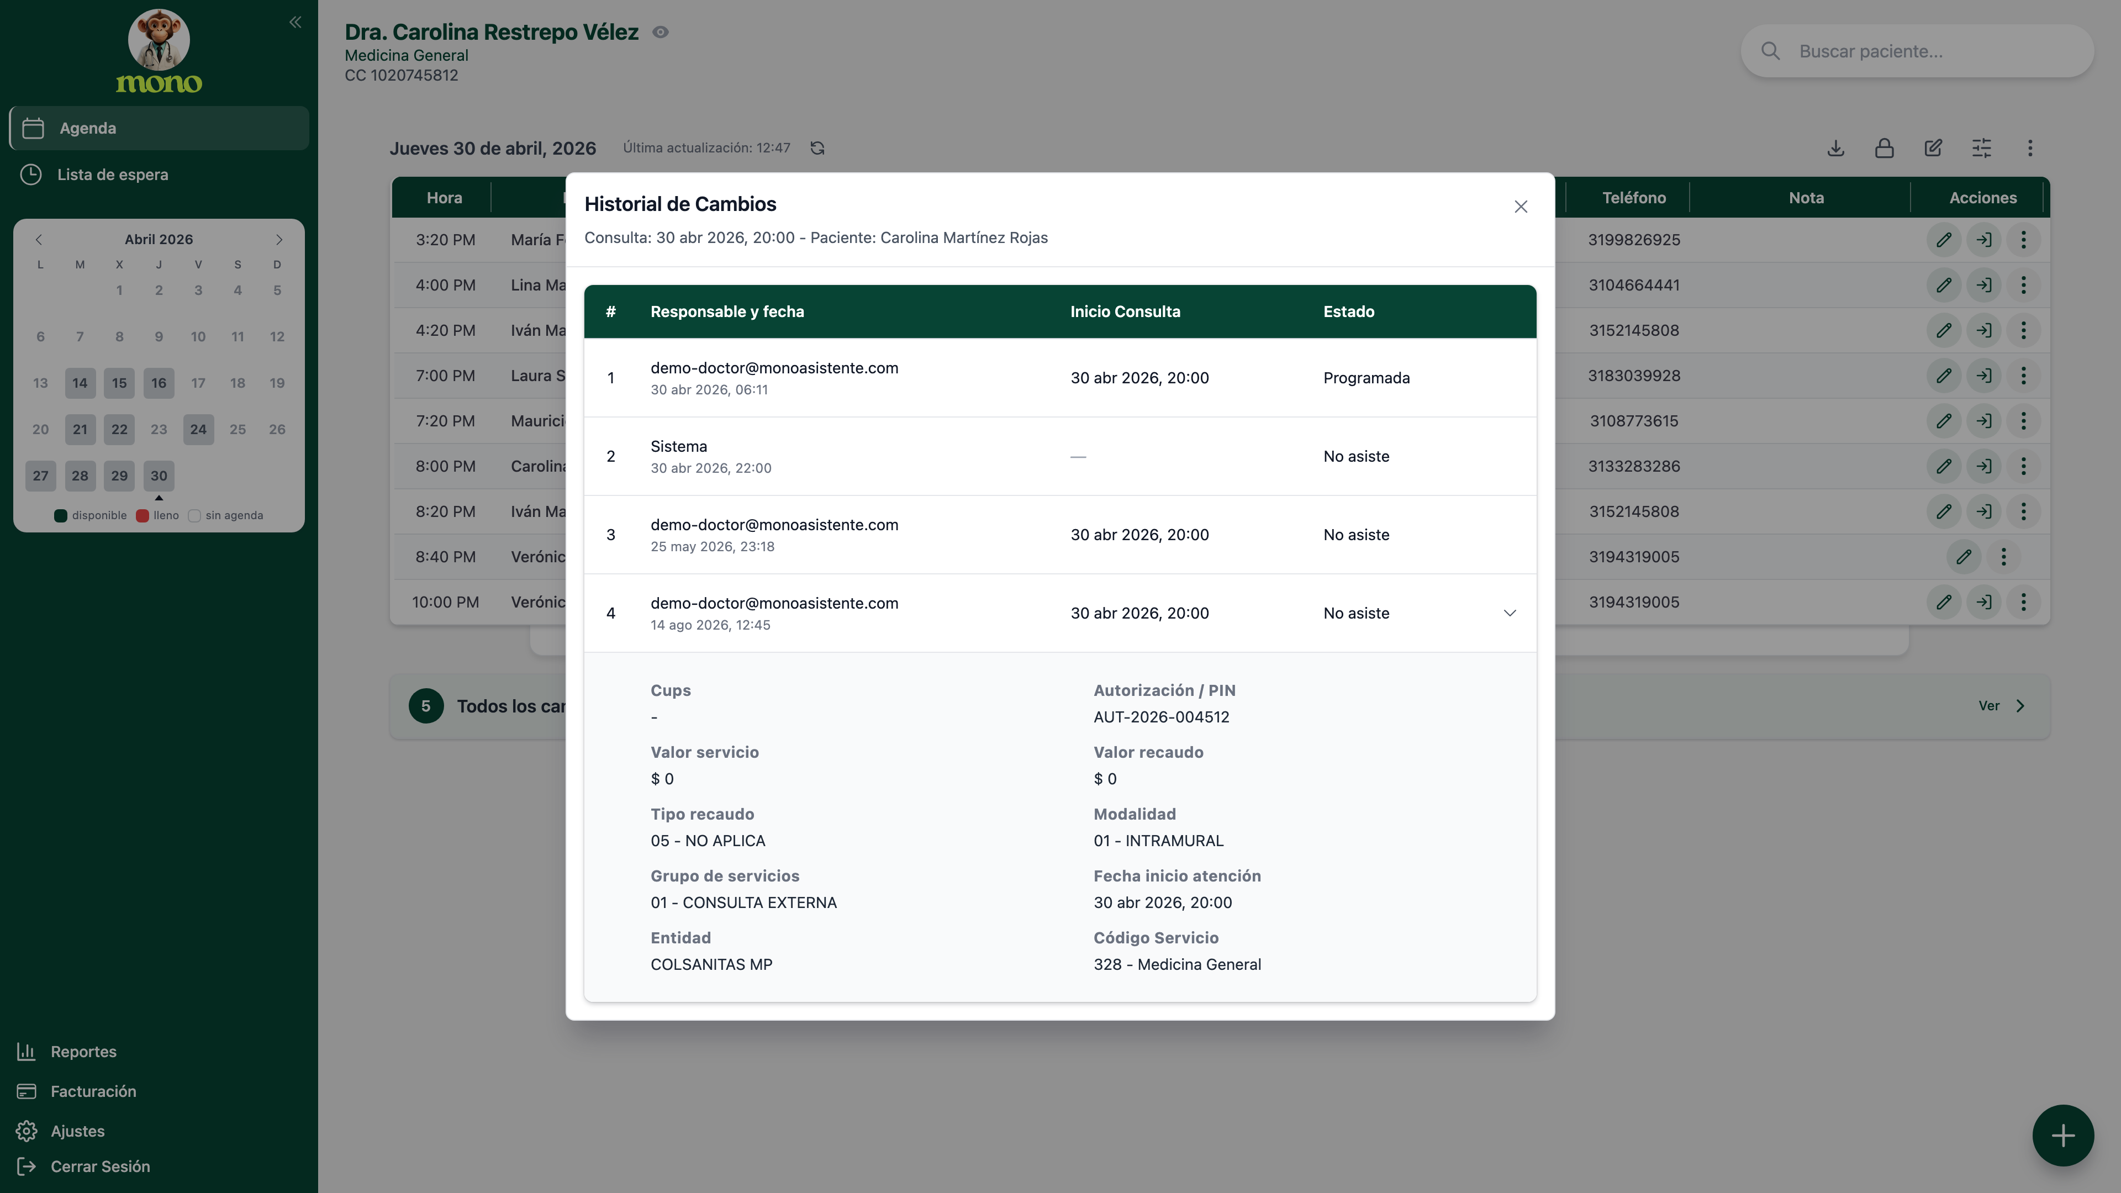
Task: Click the floating plus add appointment button
Action: (x=2062, y=1136)
